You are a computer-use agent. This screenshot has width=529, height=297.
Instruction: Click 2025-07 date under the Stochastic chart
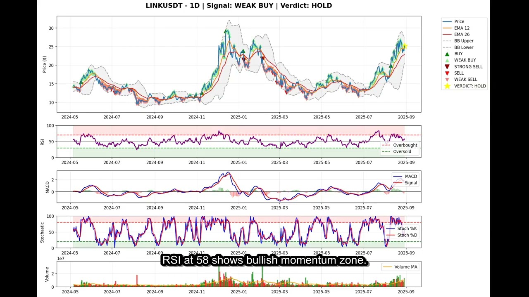click(x=364, y=253)
